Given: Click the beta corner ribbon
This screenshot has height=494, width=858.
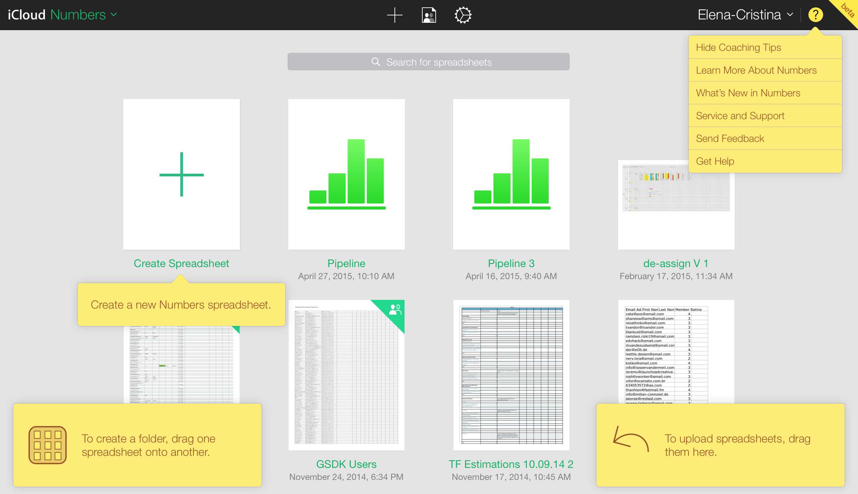Looking at the screenshot, I should [x=848, y=9].
